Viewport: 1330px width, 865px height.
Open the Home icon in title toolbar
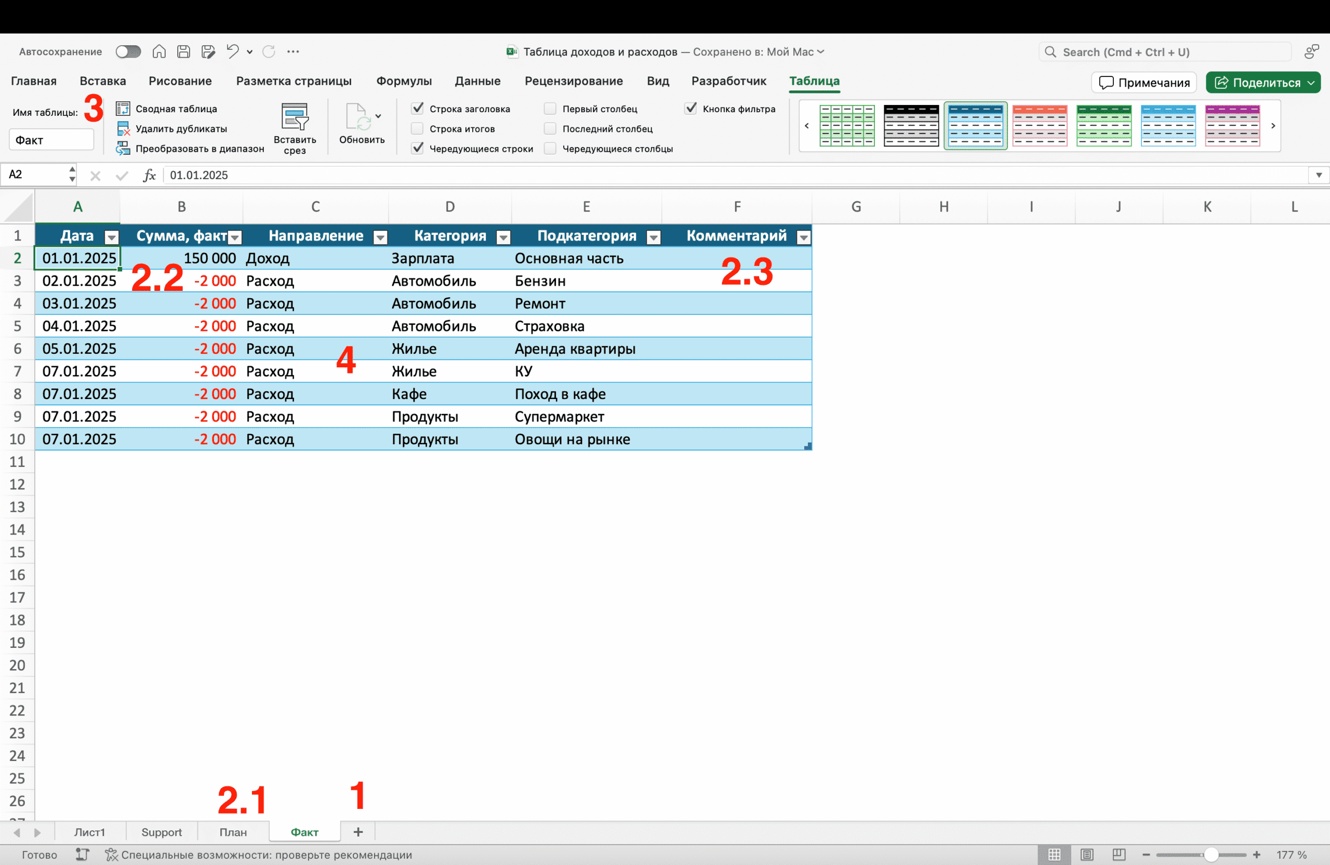[x=159, y=51]
